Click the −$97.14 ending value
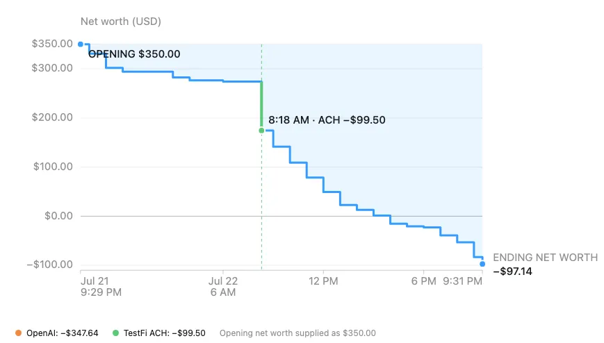The image size is (604, 343). [513, 271]
